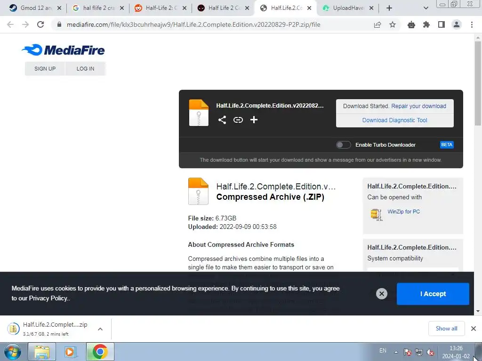
Task: Close the UploadHaven tab
Action: tap(371, 8)
